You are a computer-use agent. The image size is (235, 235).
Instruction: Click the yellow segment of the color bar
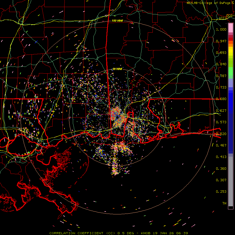(231, 51)
